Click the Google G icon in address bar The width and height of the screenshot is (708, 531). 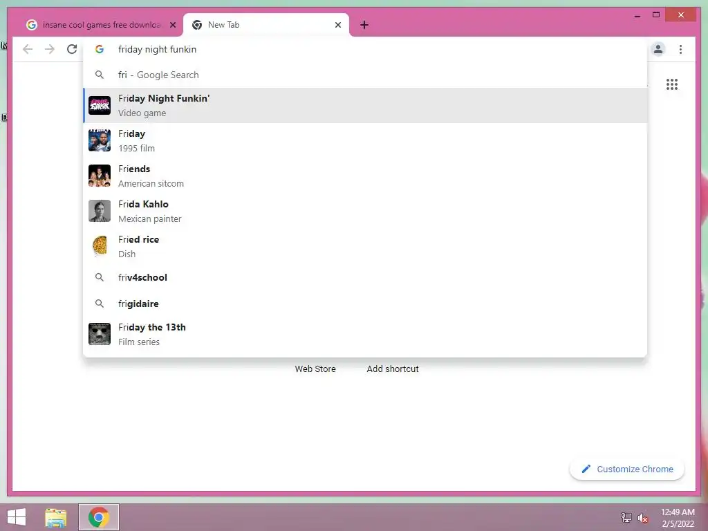click(100, 49)
